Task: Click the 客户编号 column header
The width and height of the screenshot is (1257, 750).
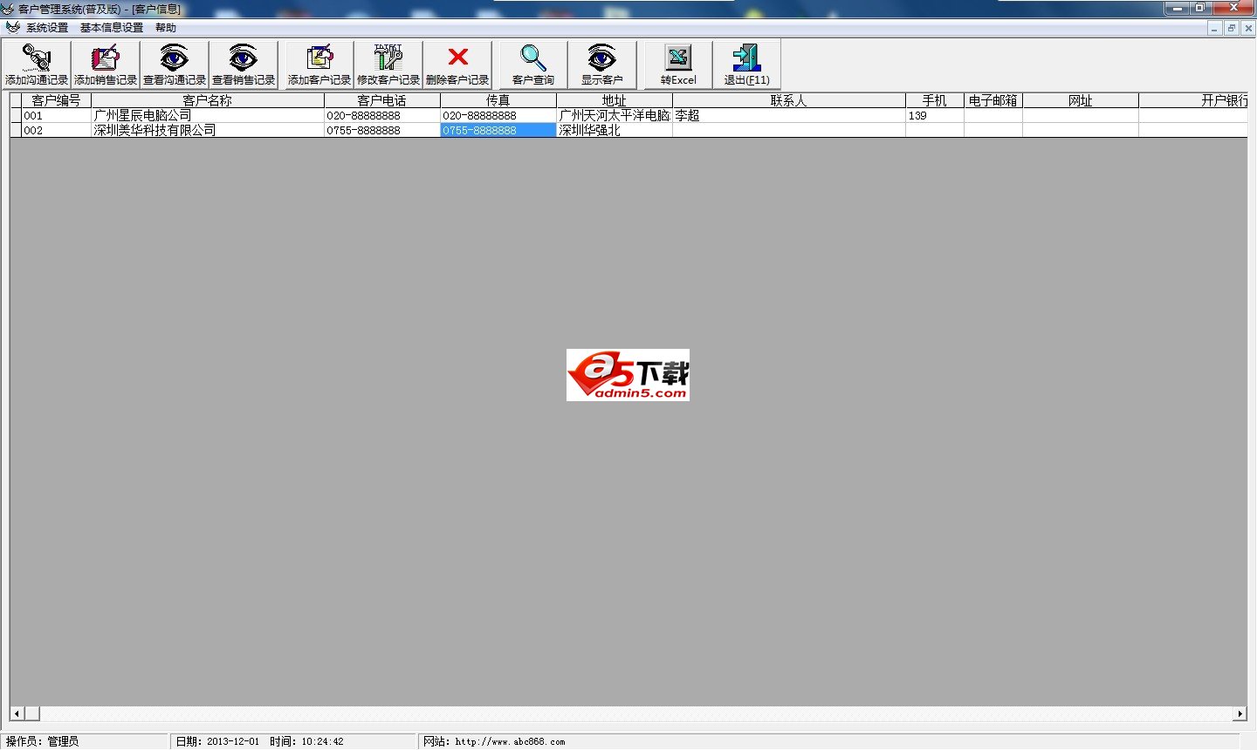Action: (x=56, y=100)
